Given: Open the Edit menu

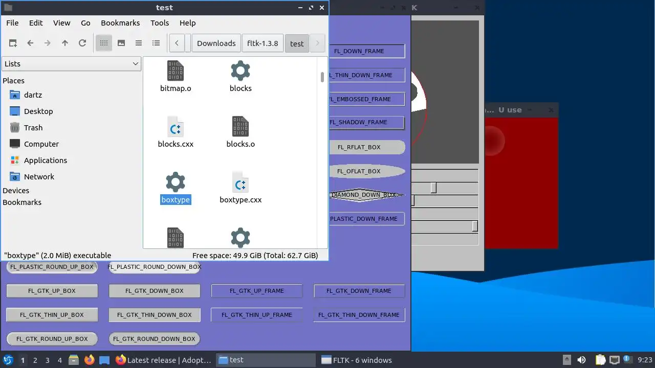Looking at the screenshot, I should pos(36,23).
